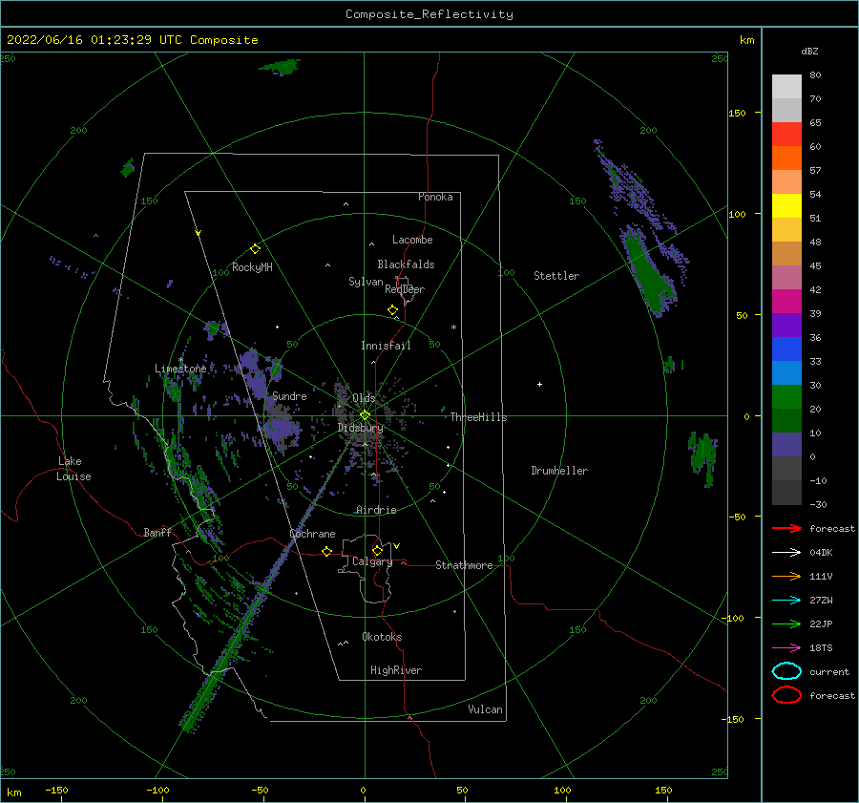Select the Vulcan label
The height and width of the screenshot is (803, 859).
(485, 709)
